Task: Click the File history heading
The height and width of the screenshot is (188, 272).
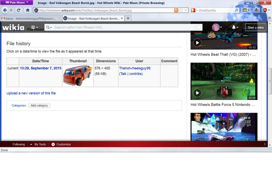Action: (x=19, y=44)
